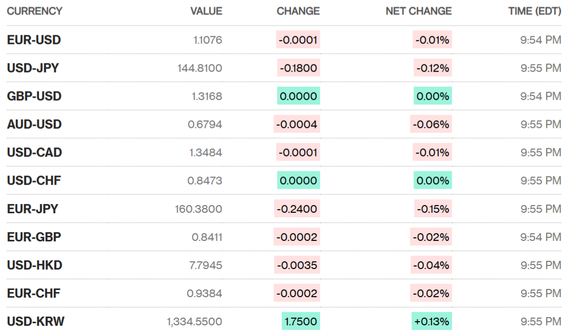Click the TIME (EDT) column header
Viewport: 568px width, 332px height.
(x=535, y=11)
